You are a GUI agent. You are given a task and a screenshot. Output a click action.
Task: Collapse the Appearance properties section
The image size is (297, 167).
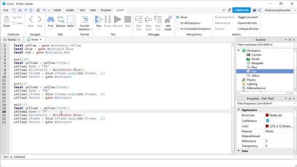click(239, 110)
